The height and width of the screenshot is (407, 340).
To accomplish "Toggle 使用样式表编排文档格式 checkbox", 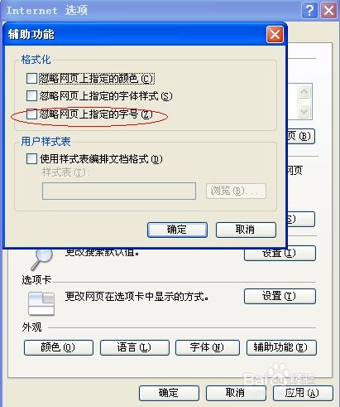I will click(x=31, y=159).
